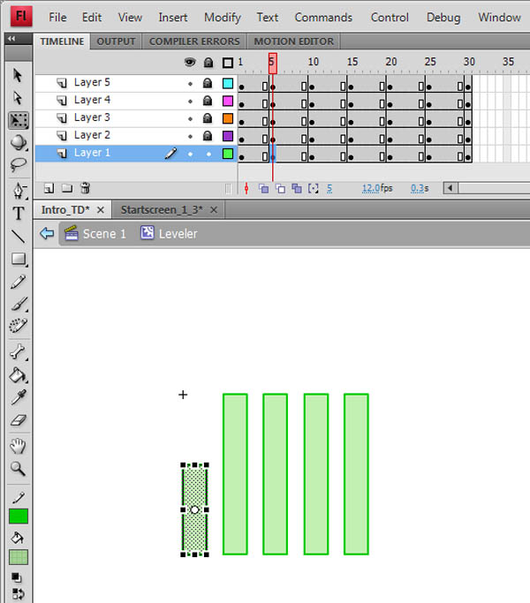Open the Modify menu

tap(223, 18)
